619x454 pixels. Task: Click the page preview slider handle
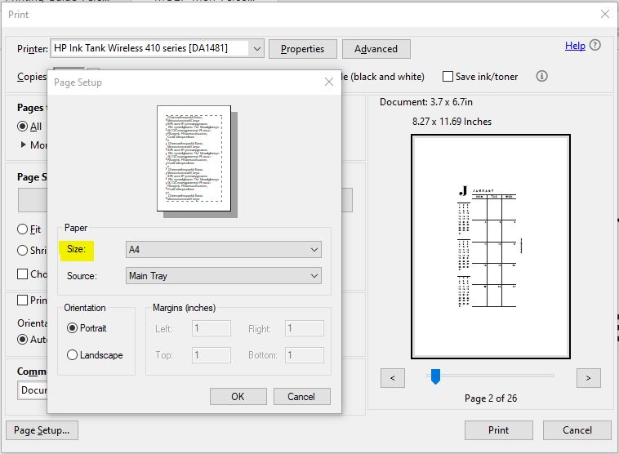coord(435,376)
